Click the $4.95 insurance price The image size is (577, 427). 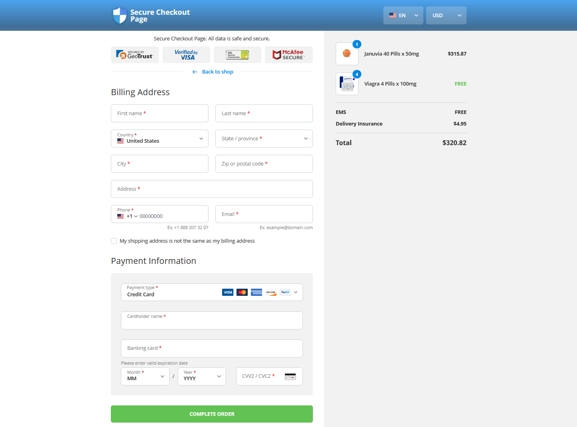[460, 124]
